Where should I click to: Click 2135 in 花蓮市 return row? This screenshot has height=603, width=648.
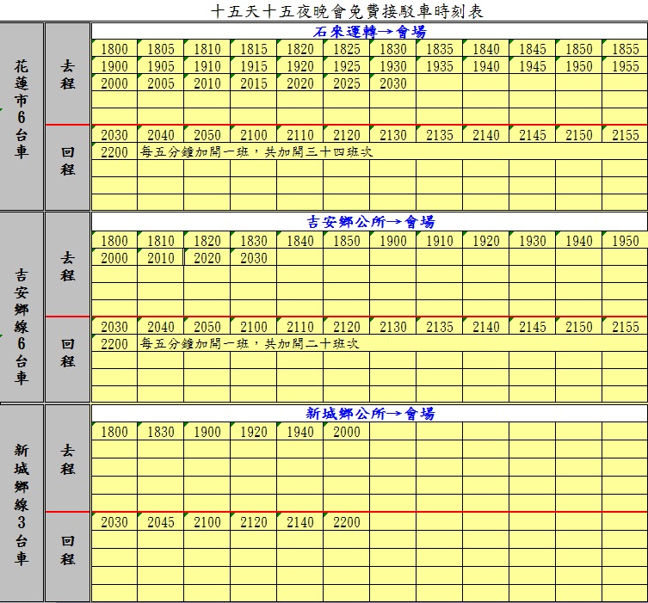(x=440, y=135)
